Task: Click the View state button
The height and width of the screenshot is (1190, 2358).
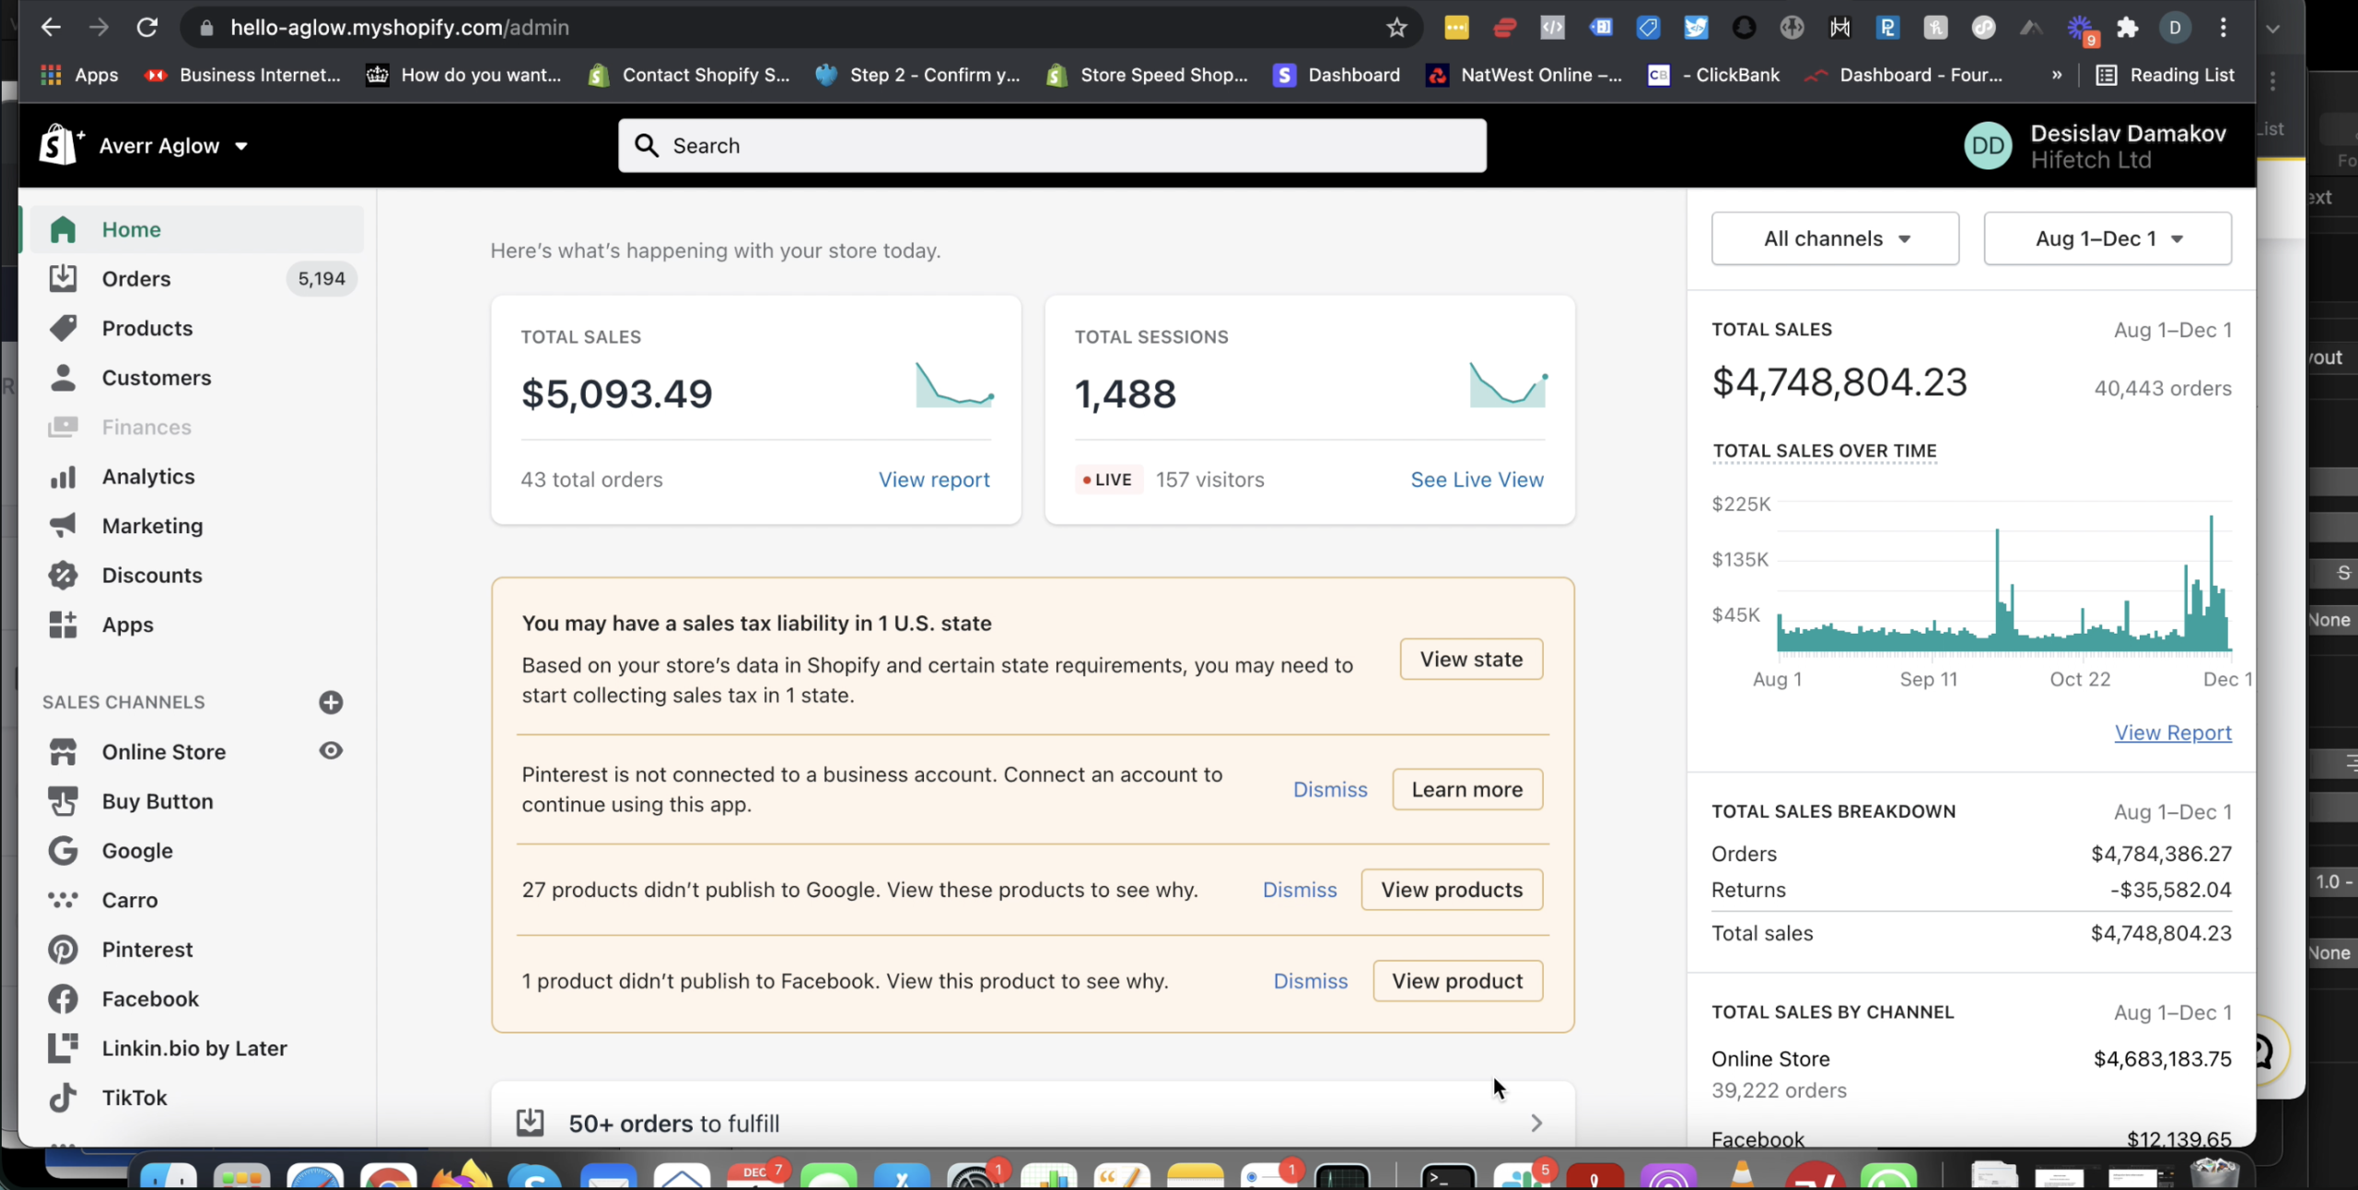Action: 1471,659
